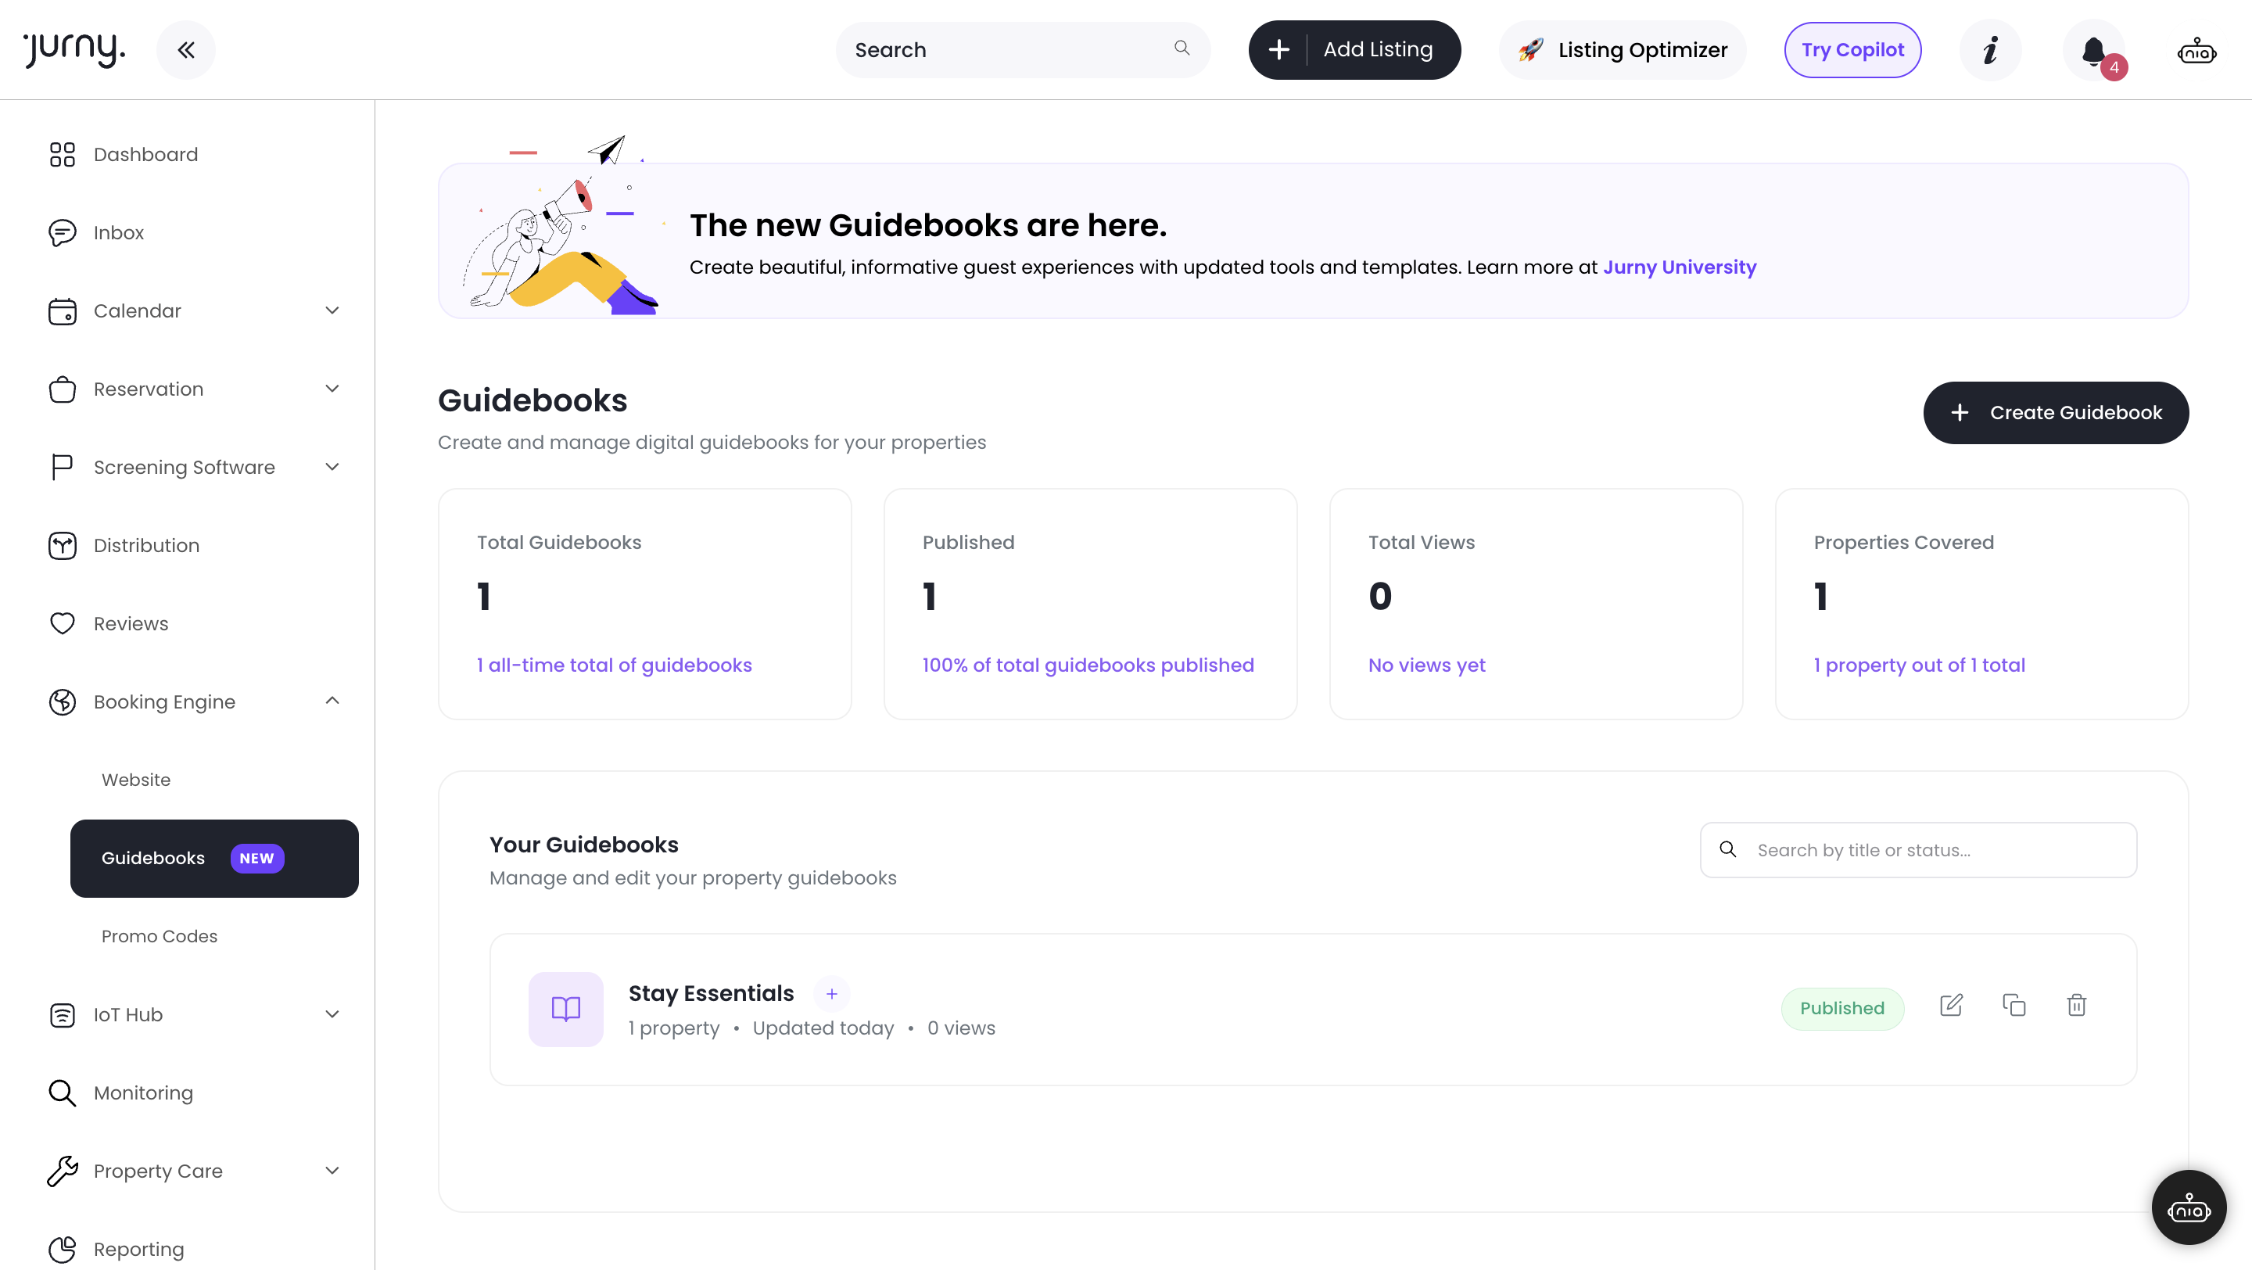The image size is (2252, 1270).
Task: Click the plus badge next to Stay Essentials
Action: pyautogui.click(x=831, y=994)
